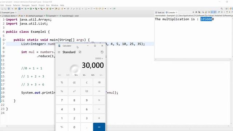The image size is (233, 131).
Task: Toggle Scroll Lock in the Console toolbar
Action: [x=206, y=12]
